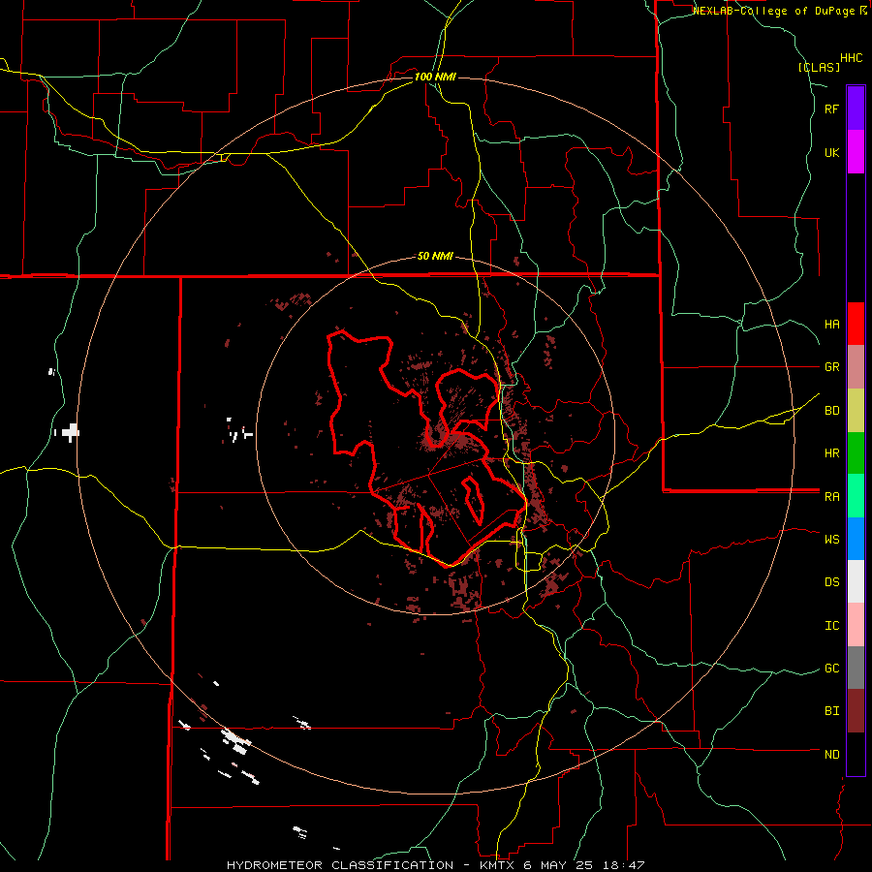
Task: Click the IC legend label
Action: [x=831, y=625]
